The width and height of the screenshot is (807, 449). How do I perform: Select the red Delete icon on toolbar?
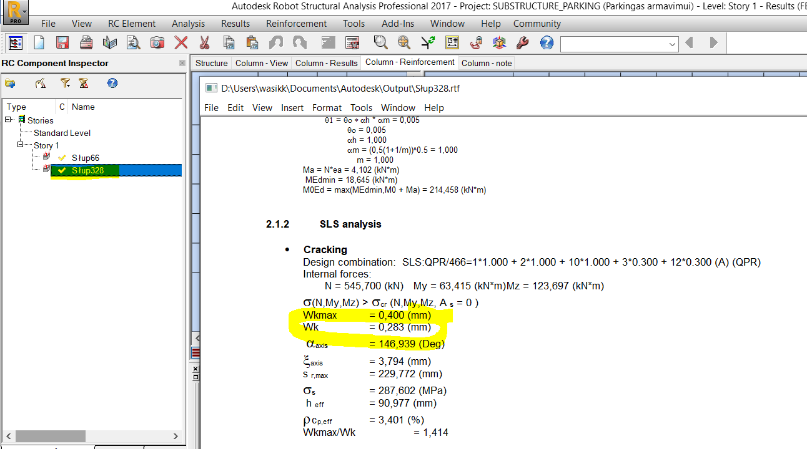182,42
